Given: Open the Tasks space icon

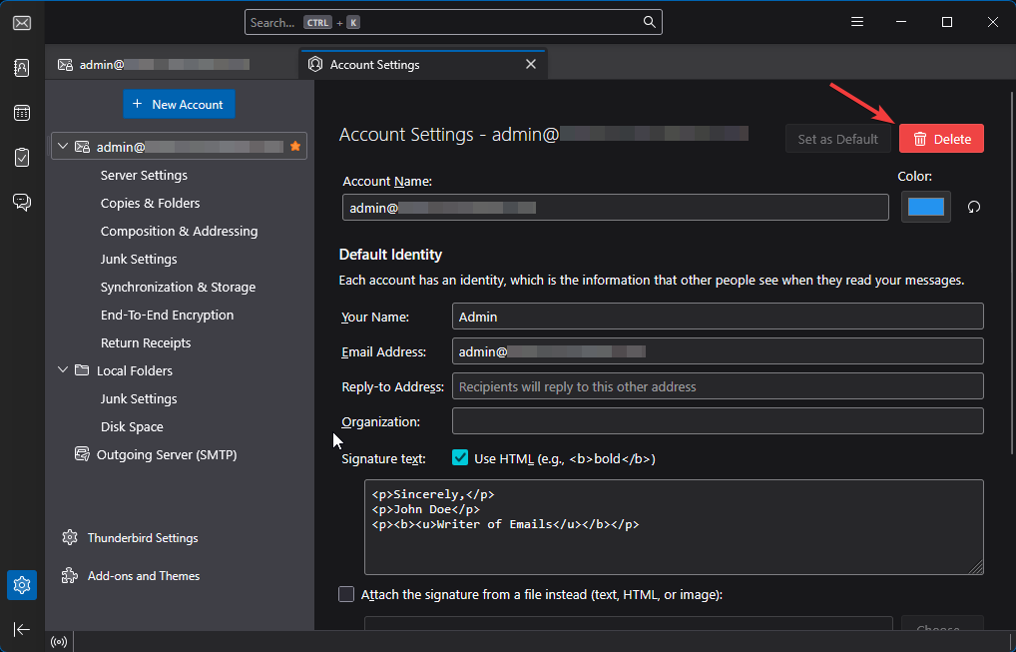Looking at the screenshot, I should tap(22, 158).
